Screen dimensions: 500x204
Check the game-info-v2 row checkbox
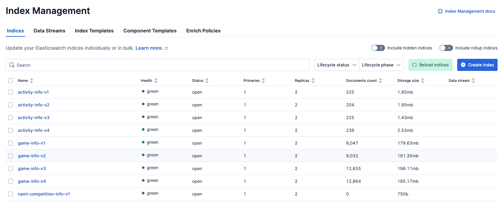point(11,156)
